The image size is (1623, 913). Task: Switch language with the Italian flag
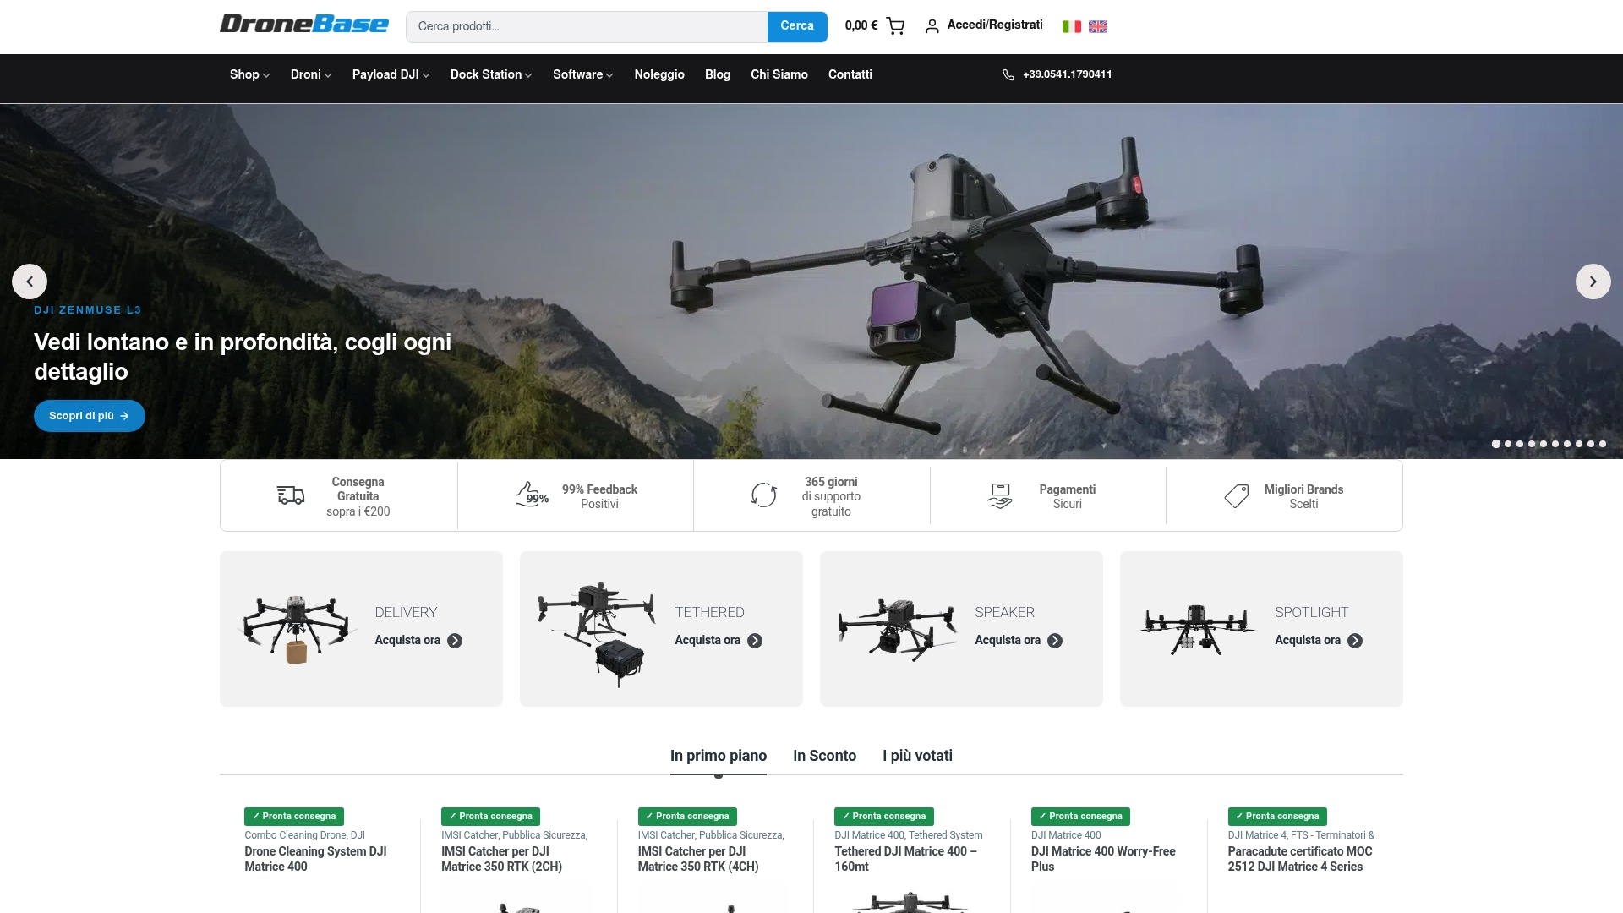[1072, 26]
